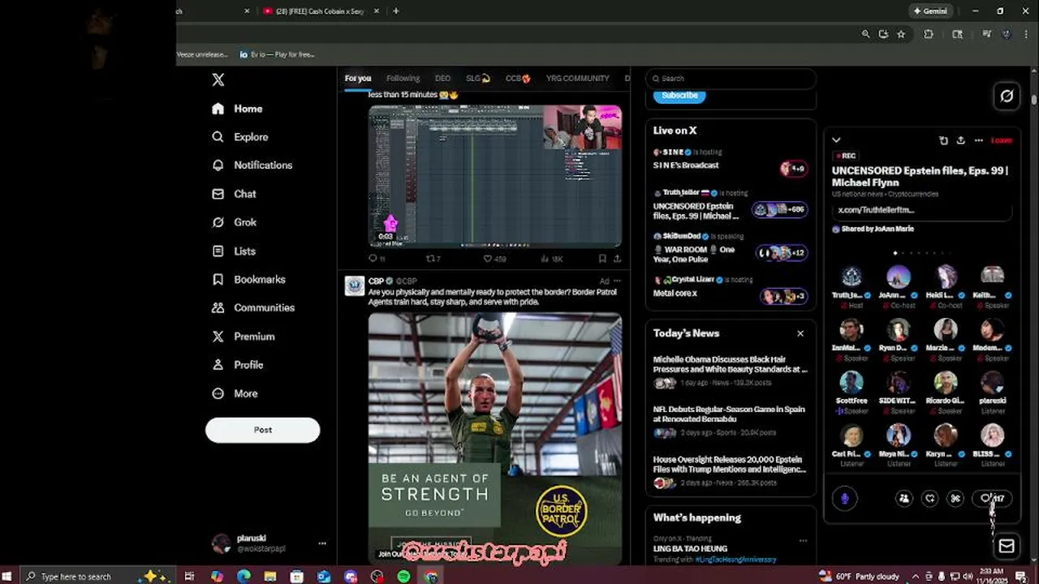Share the FL Studio video post

click(617, 259)
